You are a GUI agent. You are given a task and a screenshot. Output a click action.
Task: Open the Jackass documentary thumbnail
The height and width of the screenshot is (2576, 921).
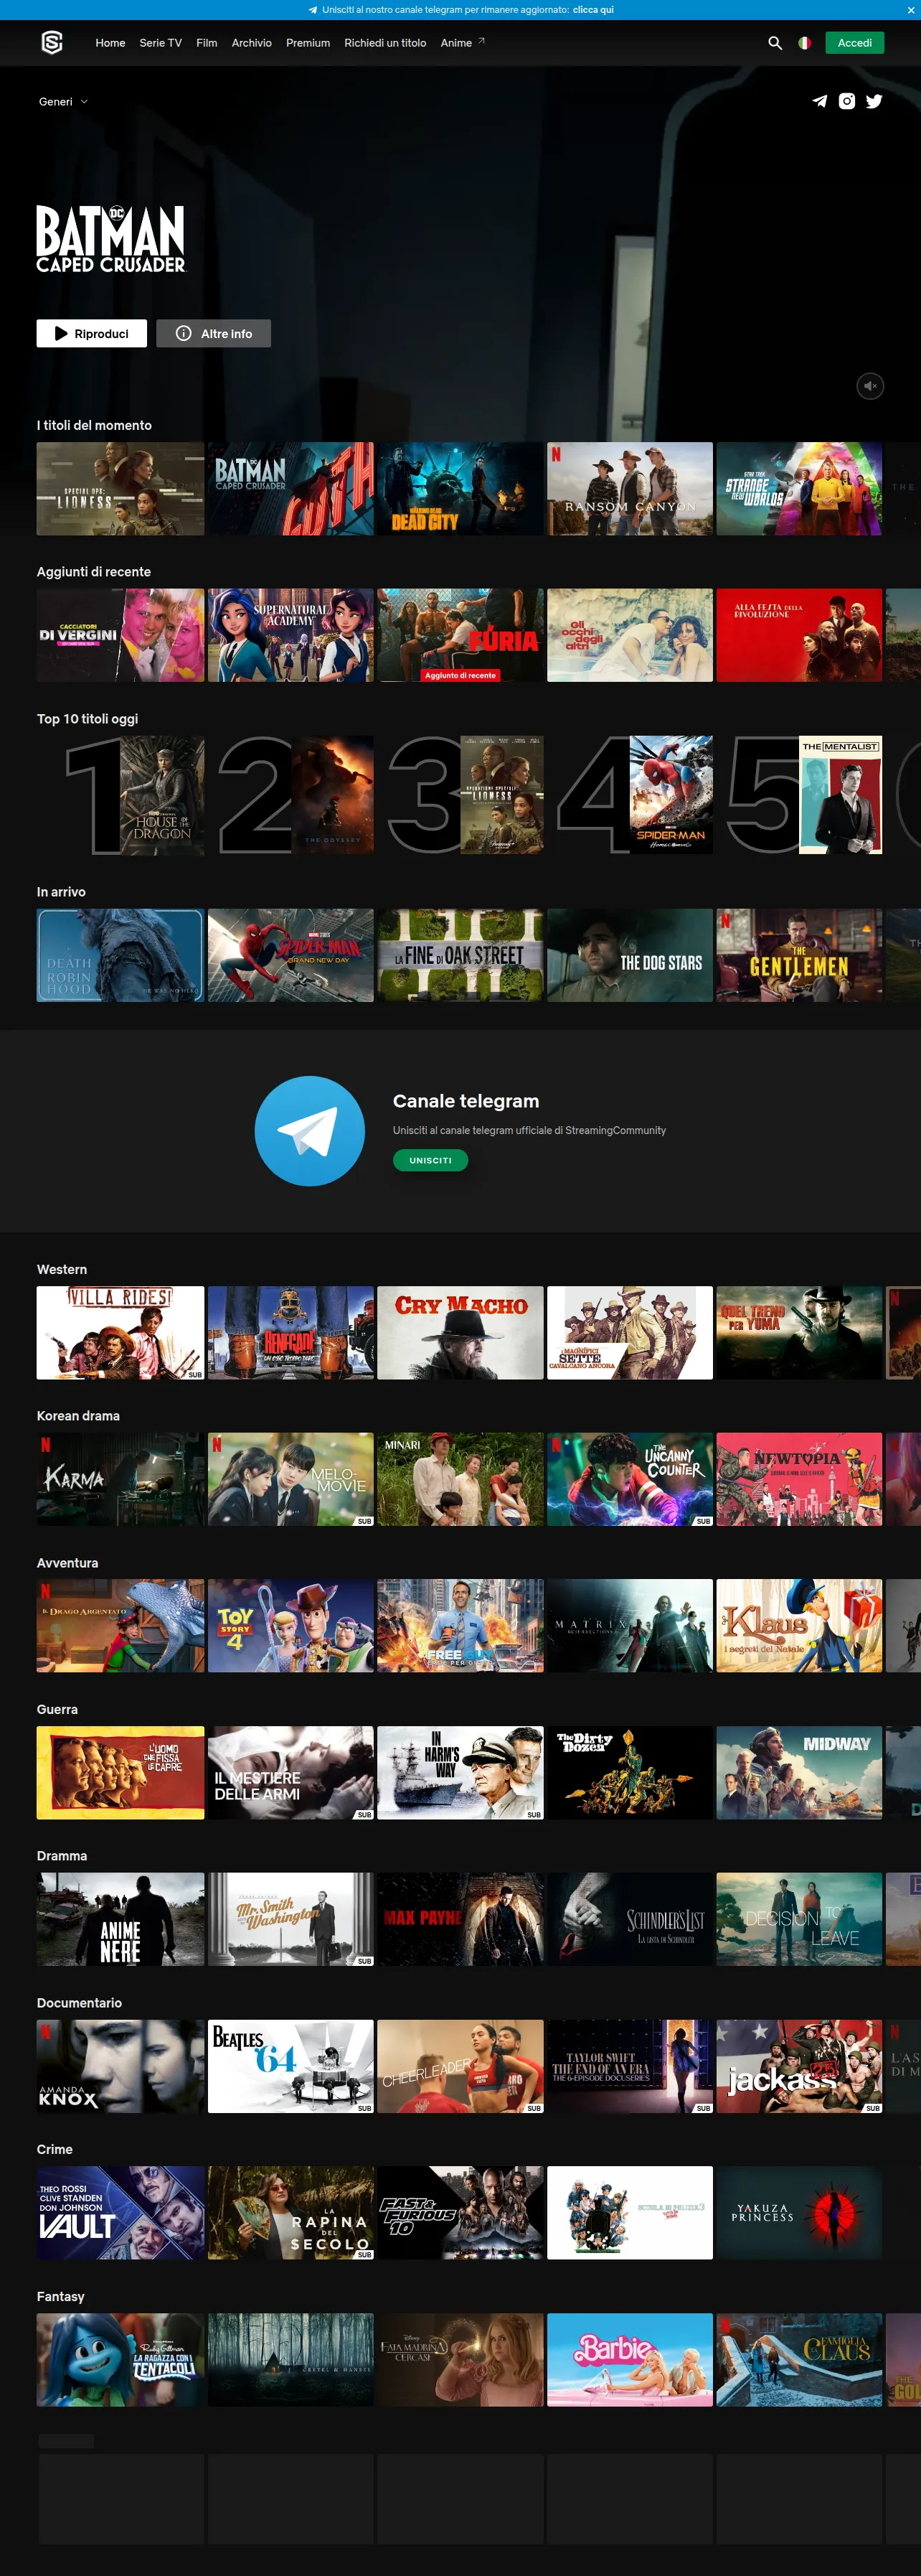799,2066
